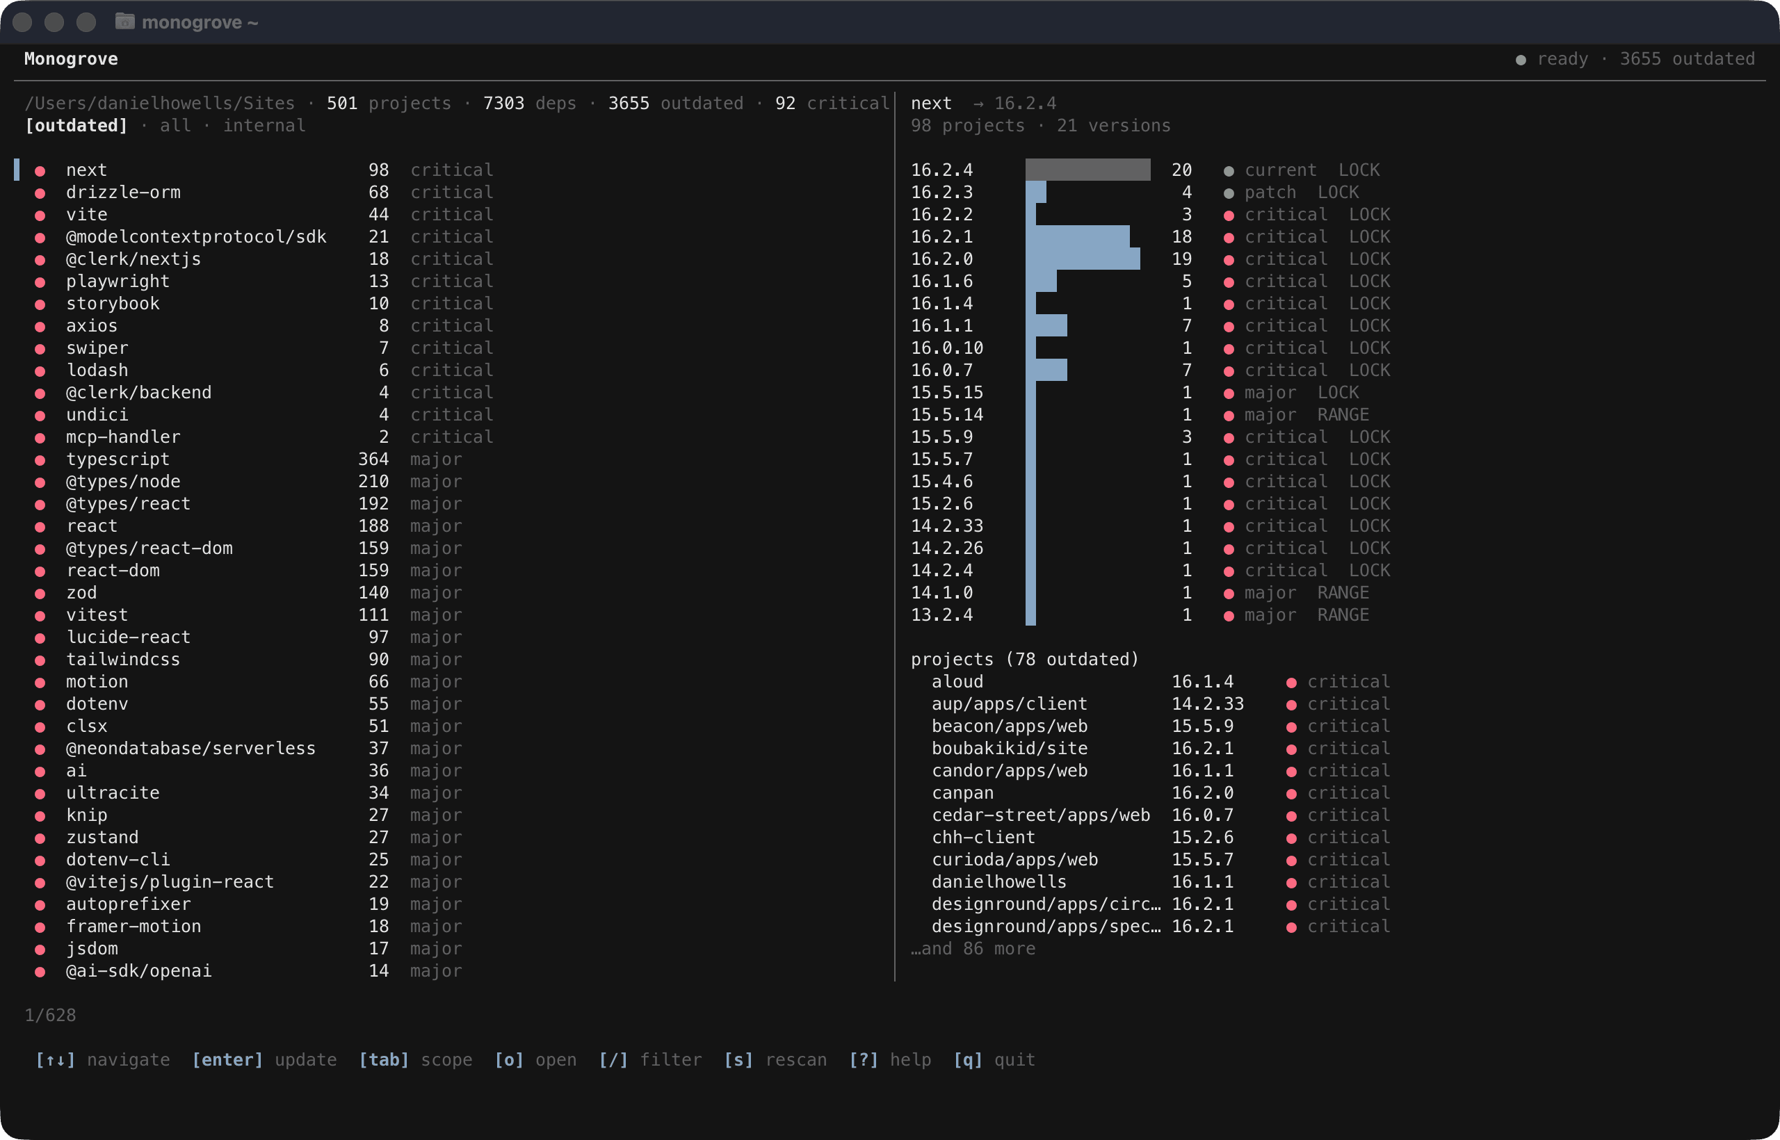1780x1140 pixels.
Task: Click the navigate arrows shortcut hint
Action: (x=103, y=1060)
